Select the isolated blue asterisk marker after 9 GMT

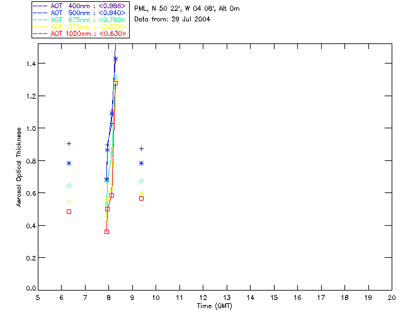(x=141, y=164)
